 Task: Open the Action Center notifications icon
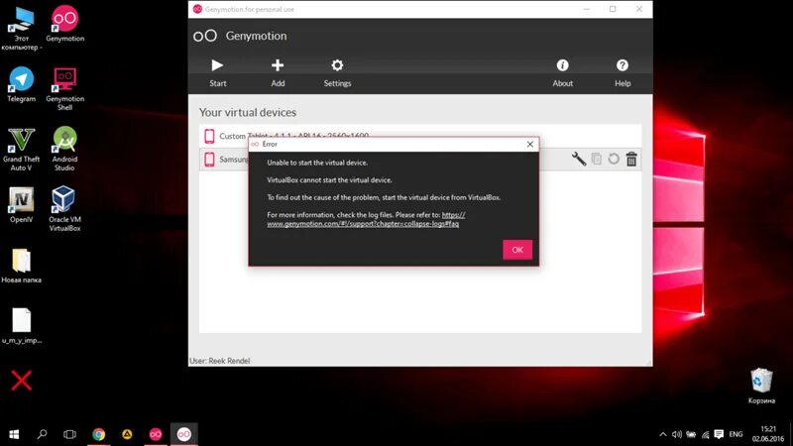tap(719, 434)
